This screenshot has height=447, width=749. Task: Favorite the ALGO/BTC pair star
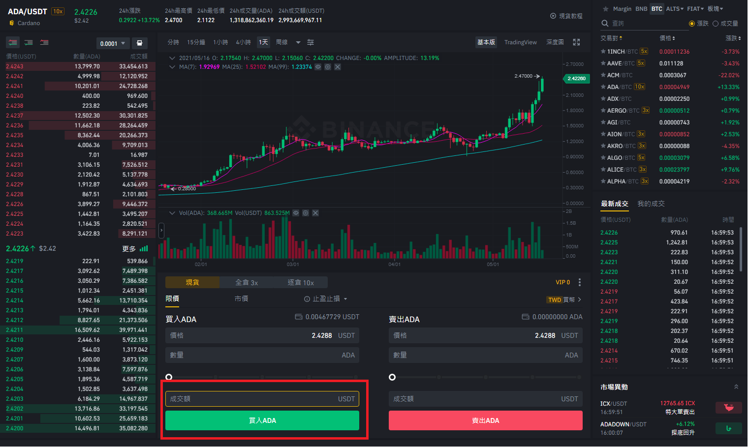click(603, 157)
